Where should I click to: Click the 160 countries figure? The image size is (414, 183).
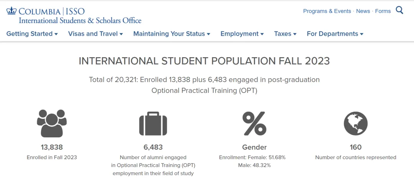pos(356,147)
